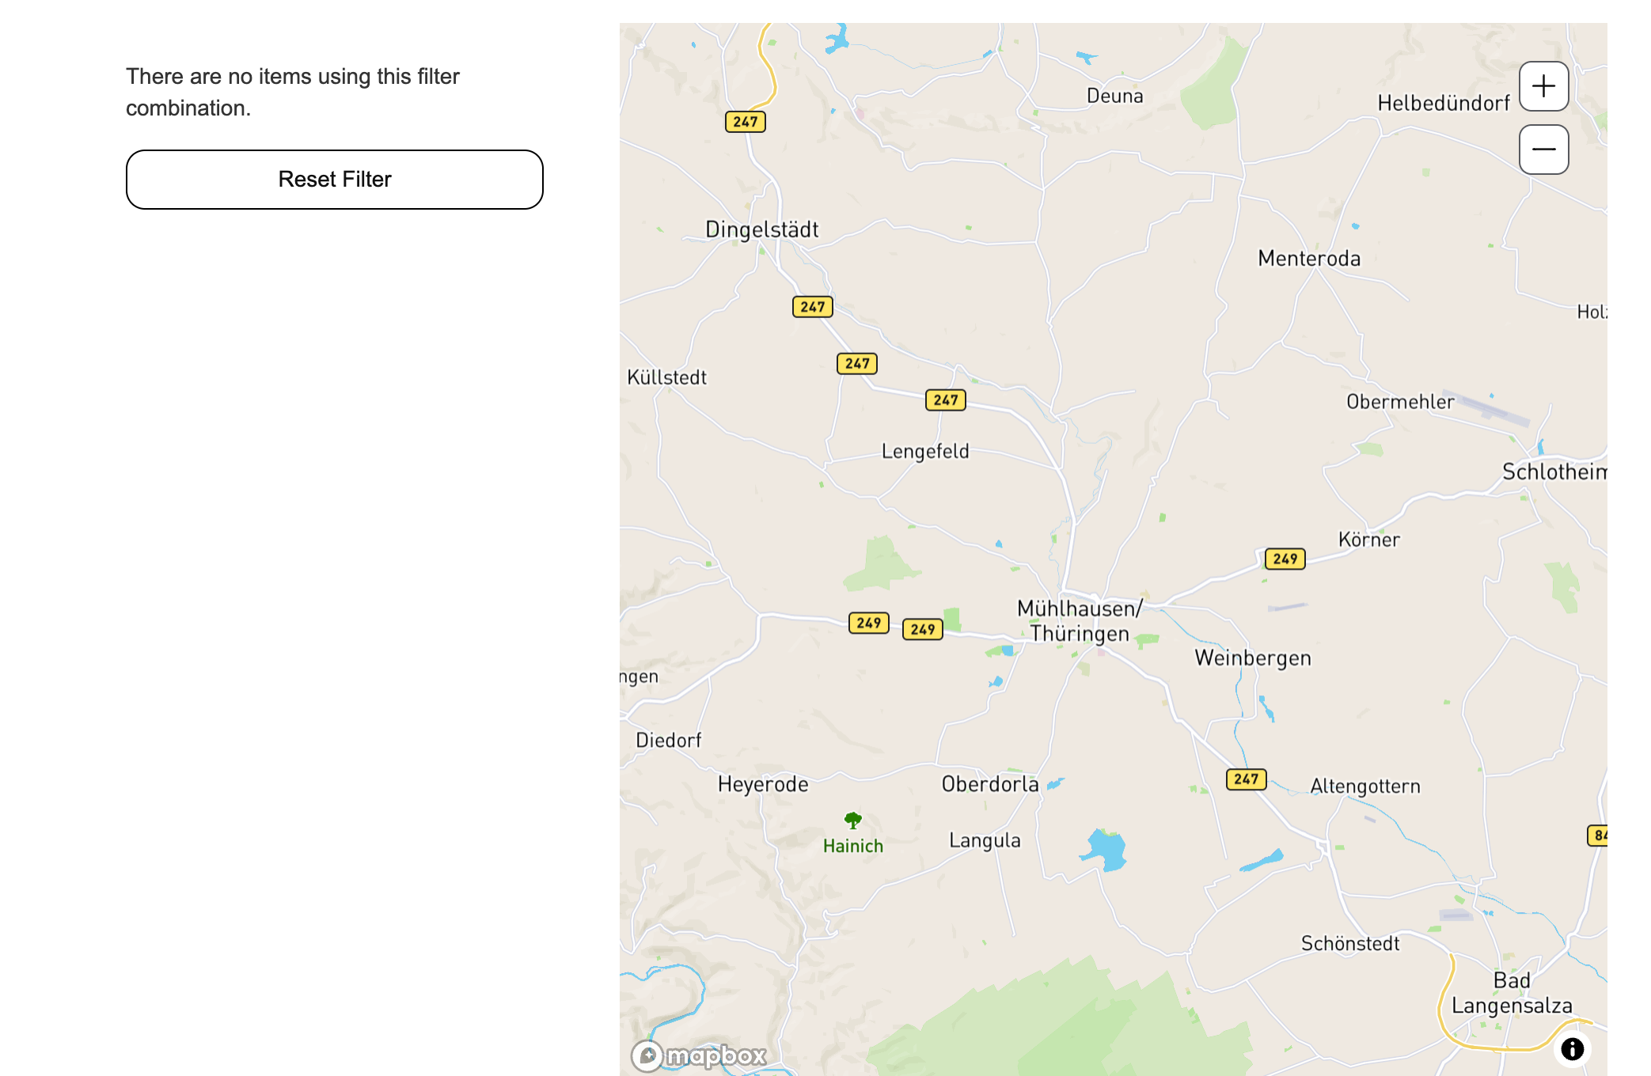Viewport: 1651px width, 1076px height.
Task: Click the Deuna village label
Action: click(1114, 97)
